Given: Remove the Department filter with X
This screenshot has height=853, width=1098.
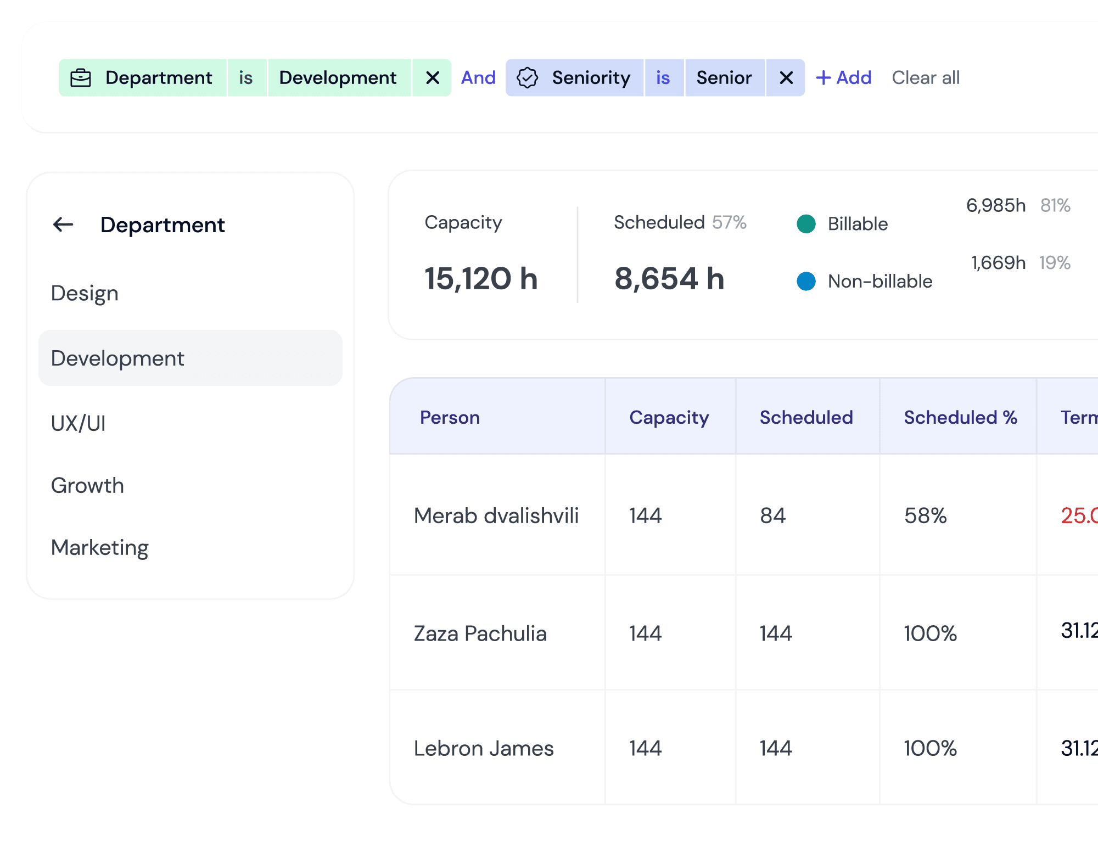Looking at the screenshot, I should [x=432, y=78].
